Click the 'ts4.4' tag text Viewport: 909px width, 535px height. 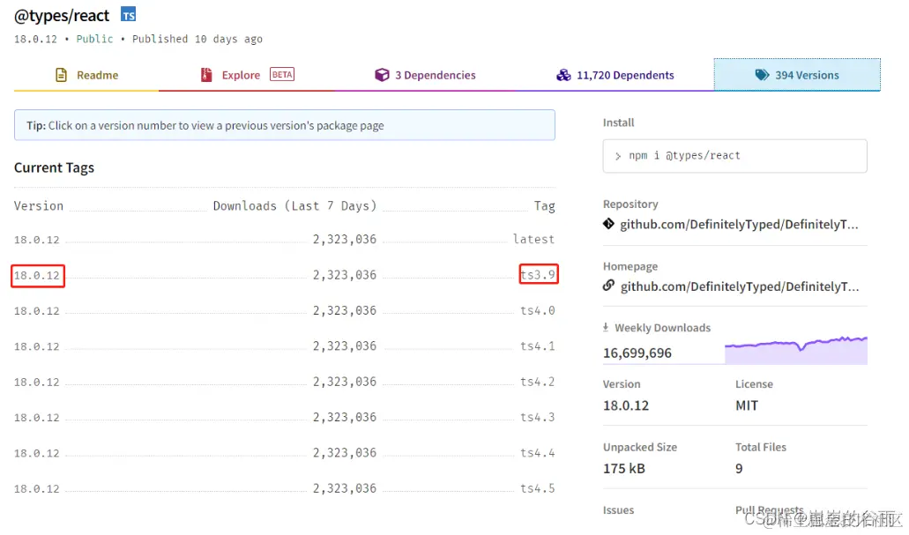[x=538, y=453]
